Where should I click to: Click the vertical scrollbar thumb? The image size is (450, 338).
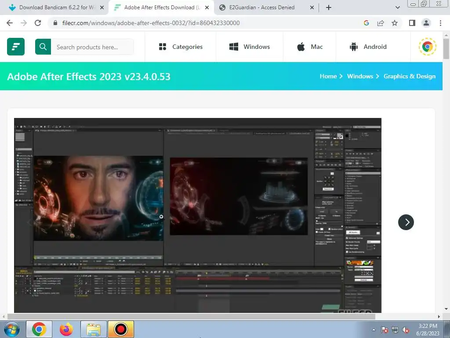pos(446,49)
